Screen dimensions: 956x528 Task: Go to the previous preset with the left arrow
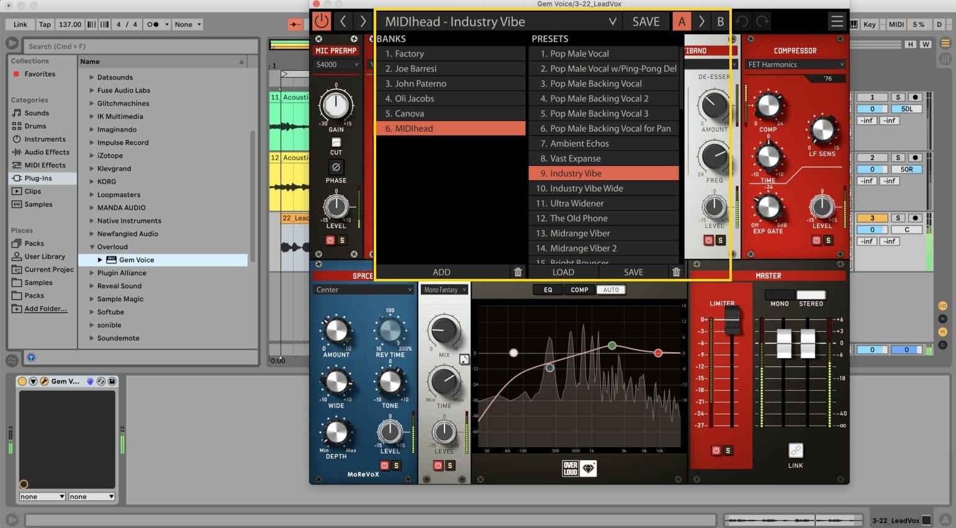343,21
